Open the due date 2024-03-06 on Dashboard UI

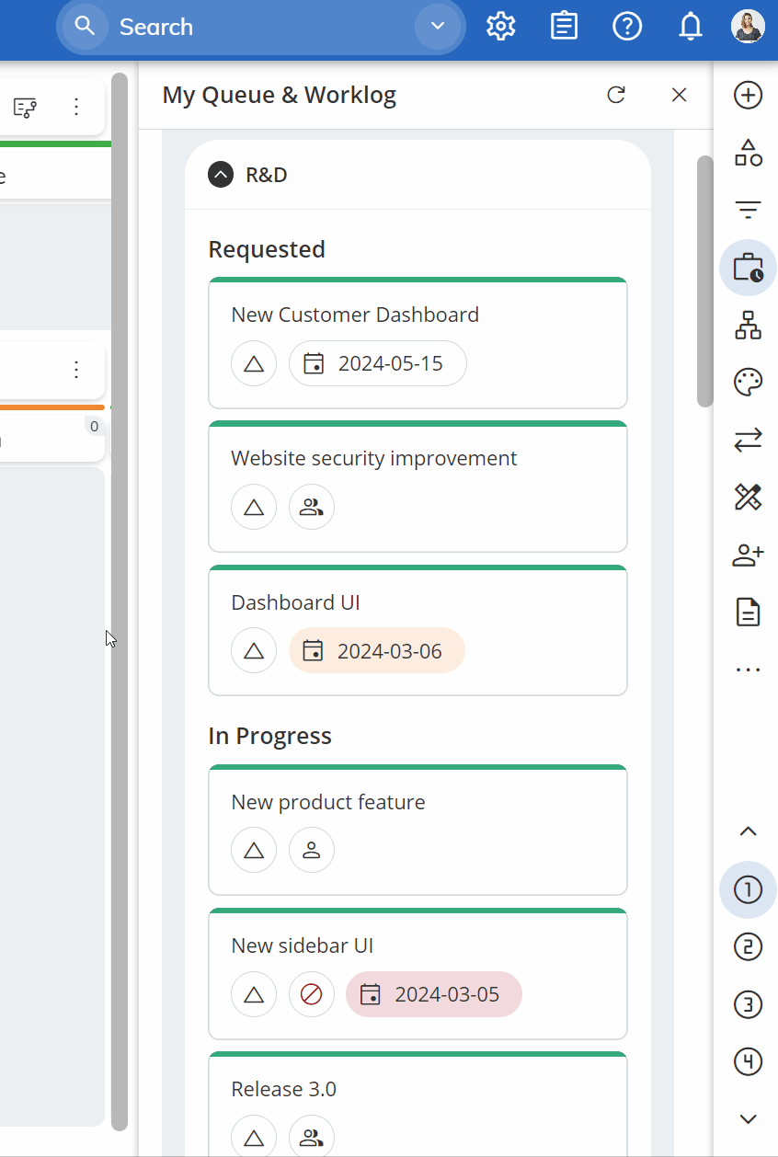pos(376,650)
